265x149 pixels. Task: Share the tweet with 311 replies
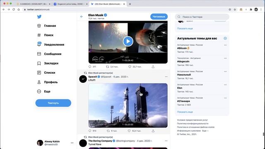coord(153,67)
